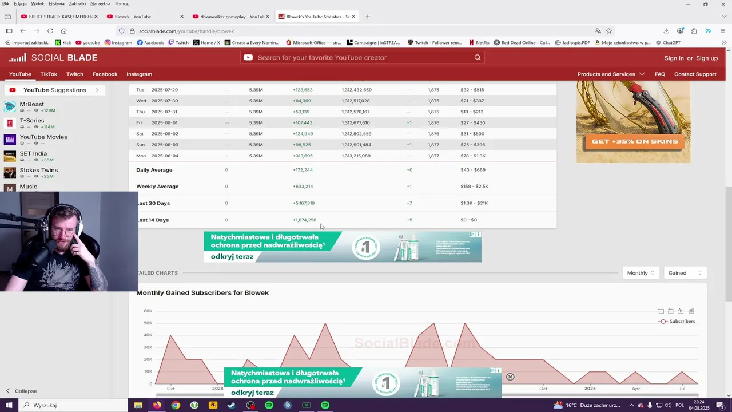Select the Facebook platform tab
Screen dimensions: 732x412
coord(105,74)
